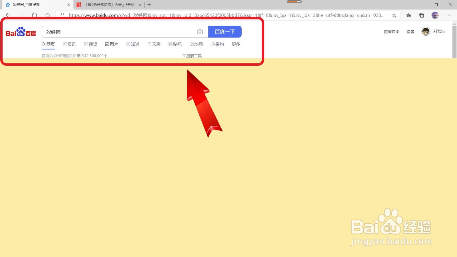
Task: Open the 文库 tab
Action: [x=154, y=44]
